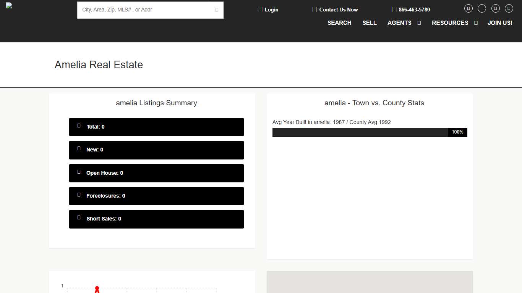Click the Open House: 0 button
The width and height of the screenshot is (522, 293).
click(x=156, y=173)
